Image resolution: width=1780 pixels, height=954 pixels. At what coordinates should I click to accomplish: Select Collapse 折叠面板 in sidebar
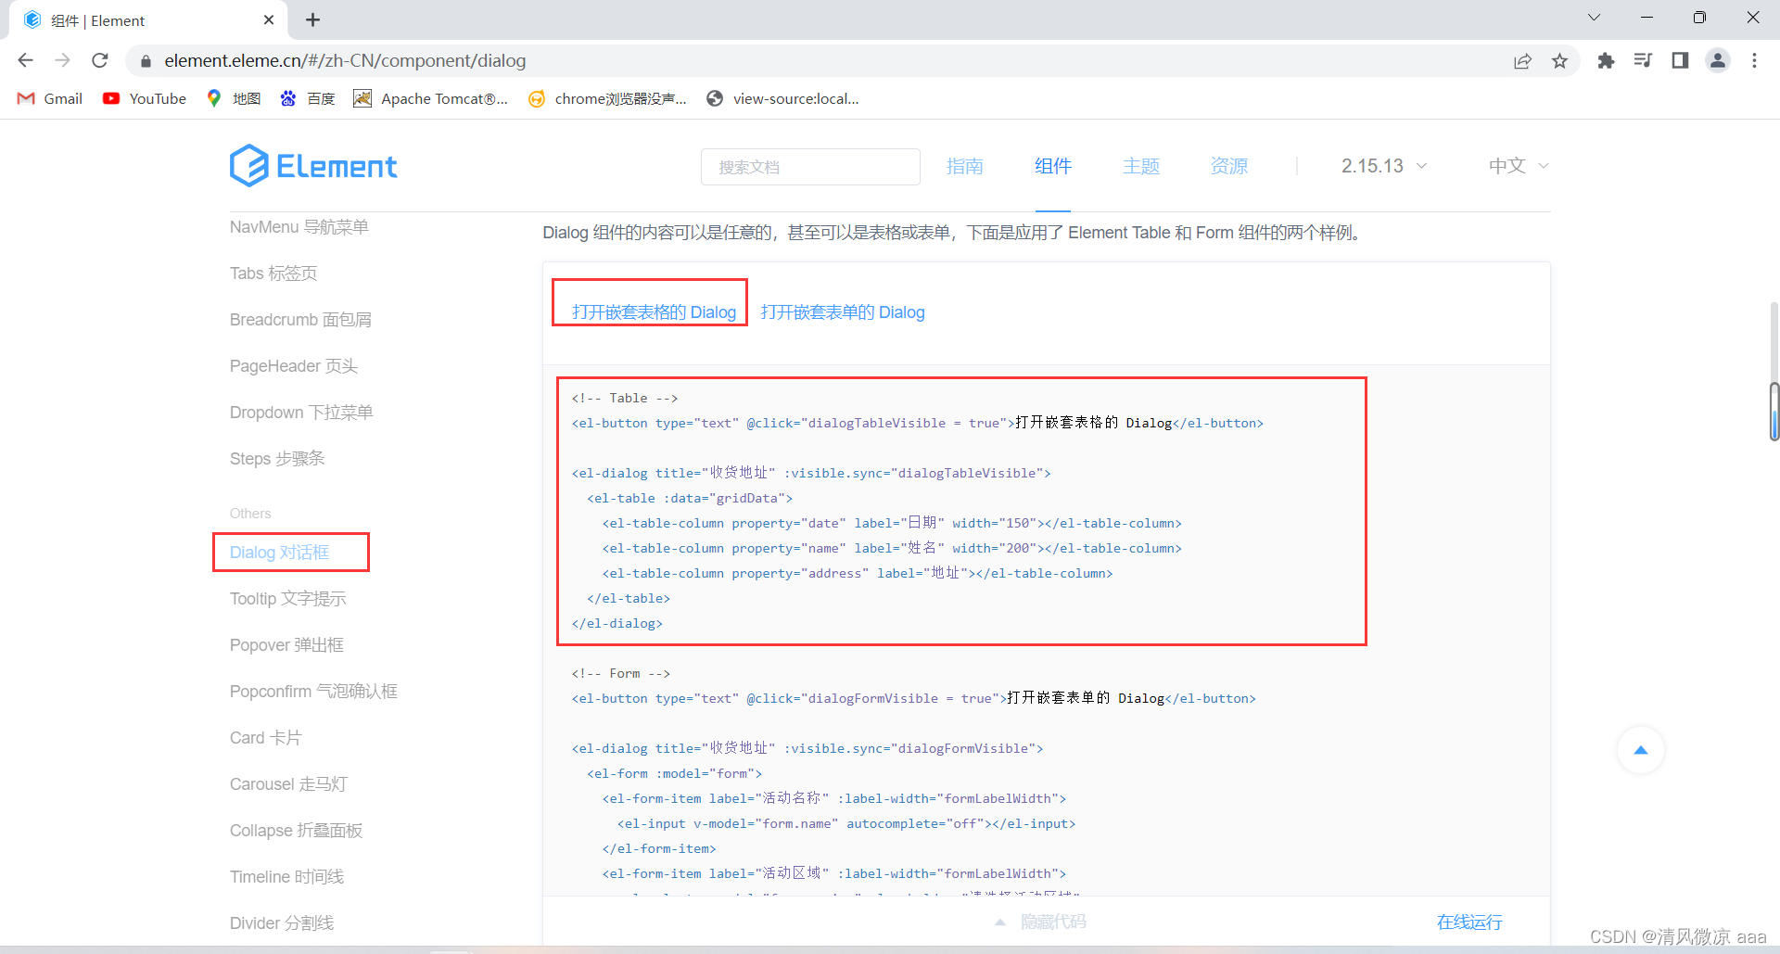(x=296, y=831)
